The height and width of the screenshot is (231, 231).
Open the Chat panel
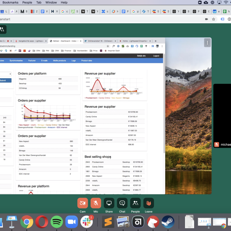pos(122,203)
